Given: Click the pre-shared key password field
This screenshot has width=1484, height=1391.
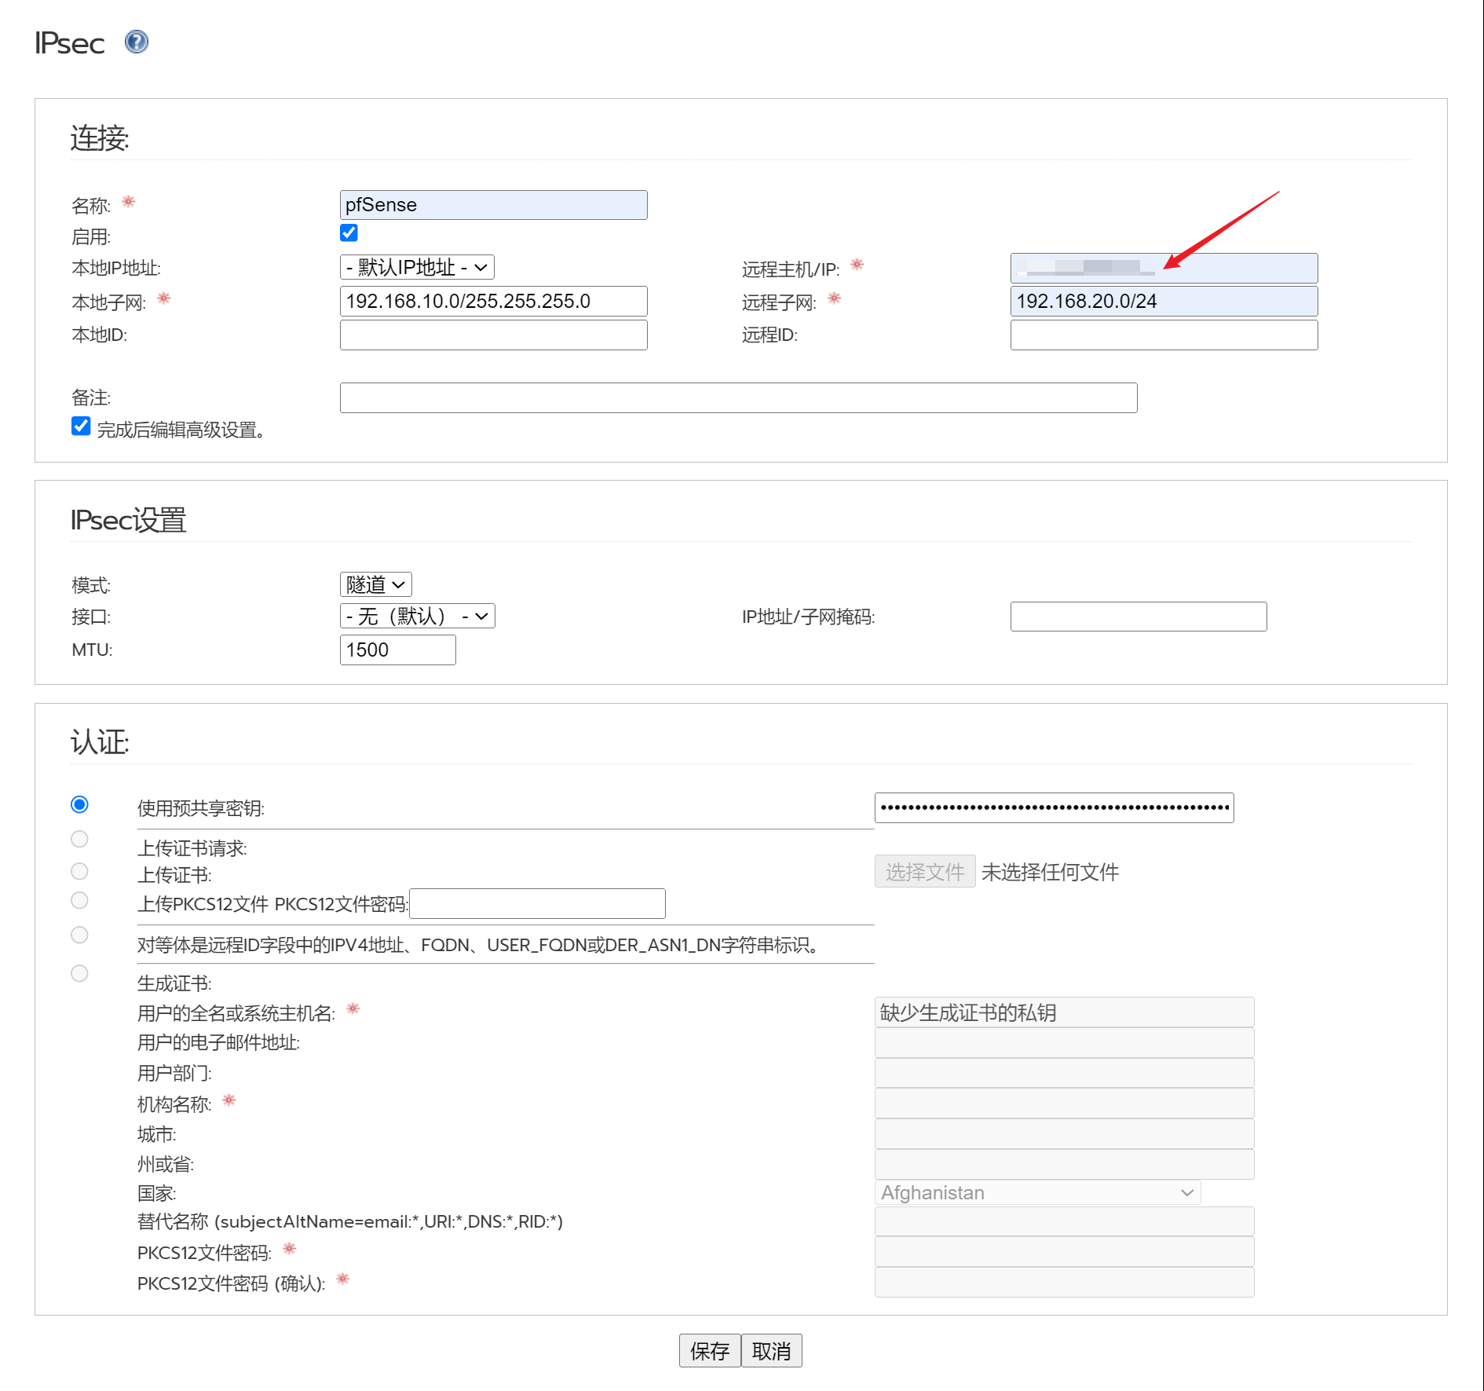Looking at the screenshot, I should tap(1054, 807).
